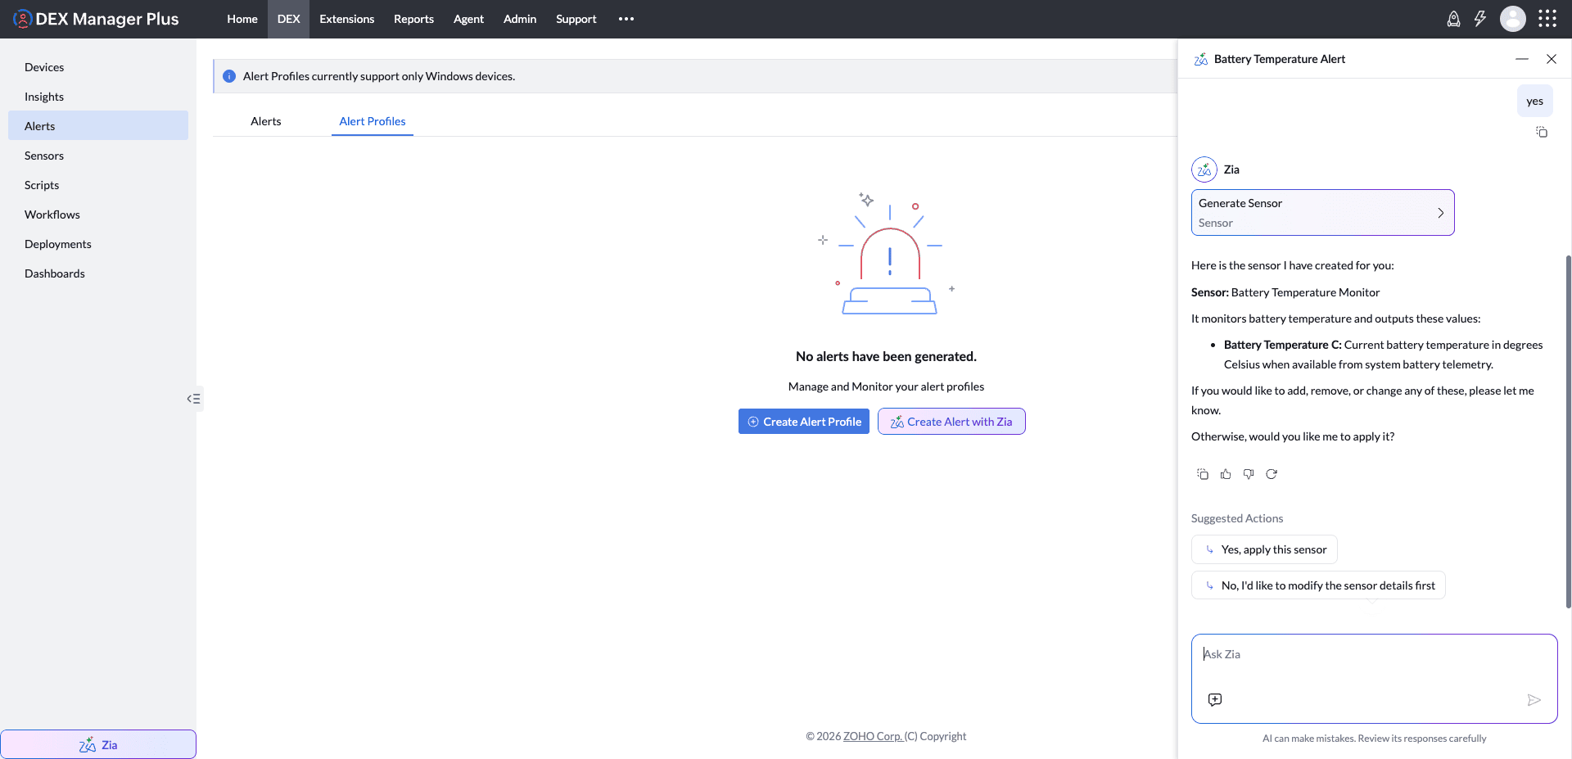Regenerate Zia's response

pos(1272,474)
